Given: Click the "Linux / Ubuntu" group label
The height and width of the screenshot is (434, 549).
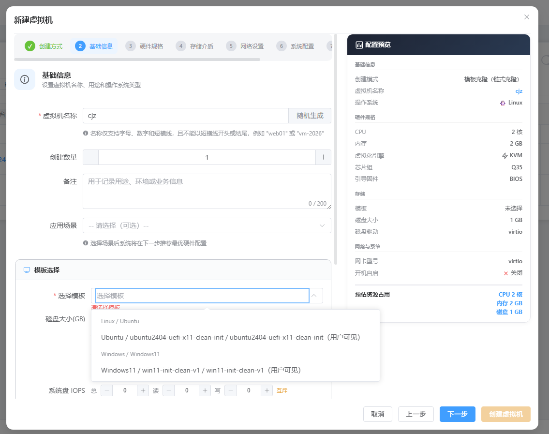Looking at the screenshot, I should (120, 321).
